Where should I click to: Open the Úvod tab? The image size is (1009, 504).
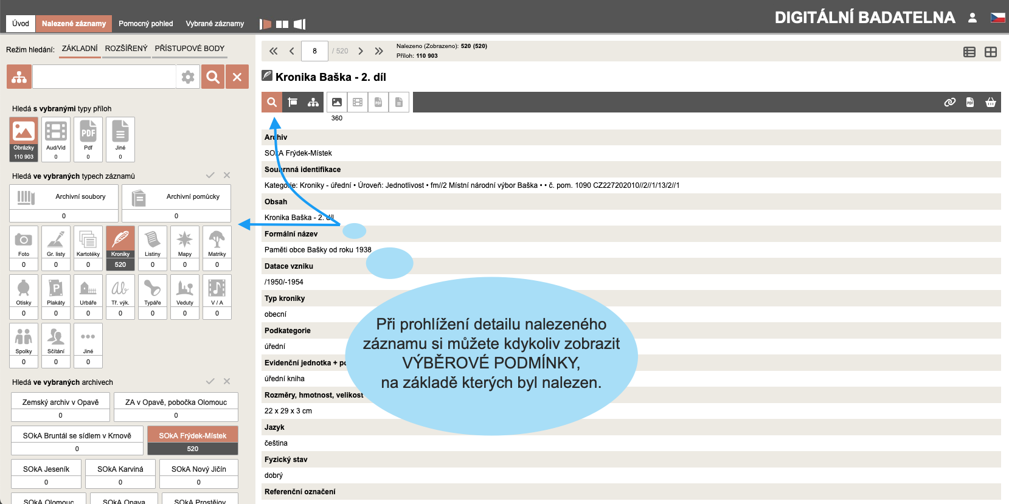21,24
